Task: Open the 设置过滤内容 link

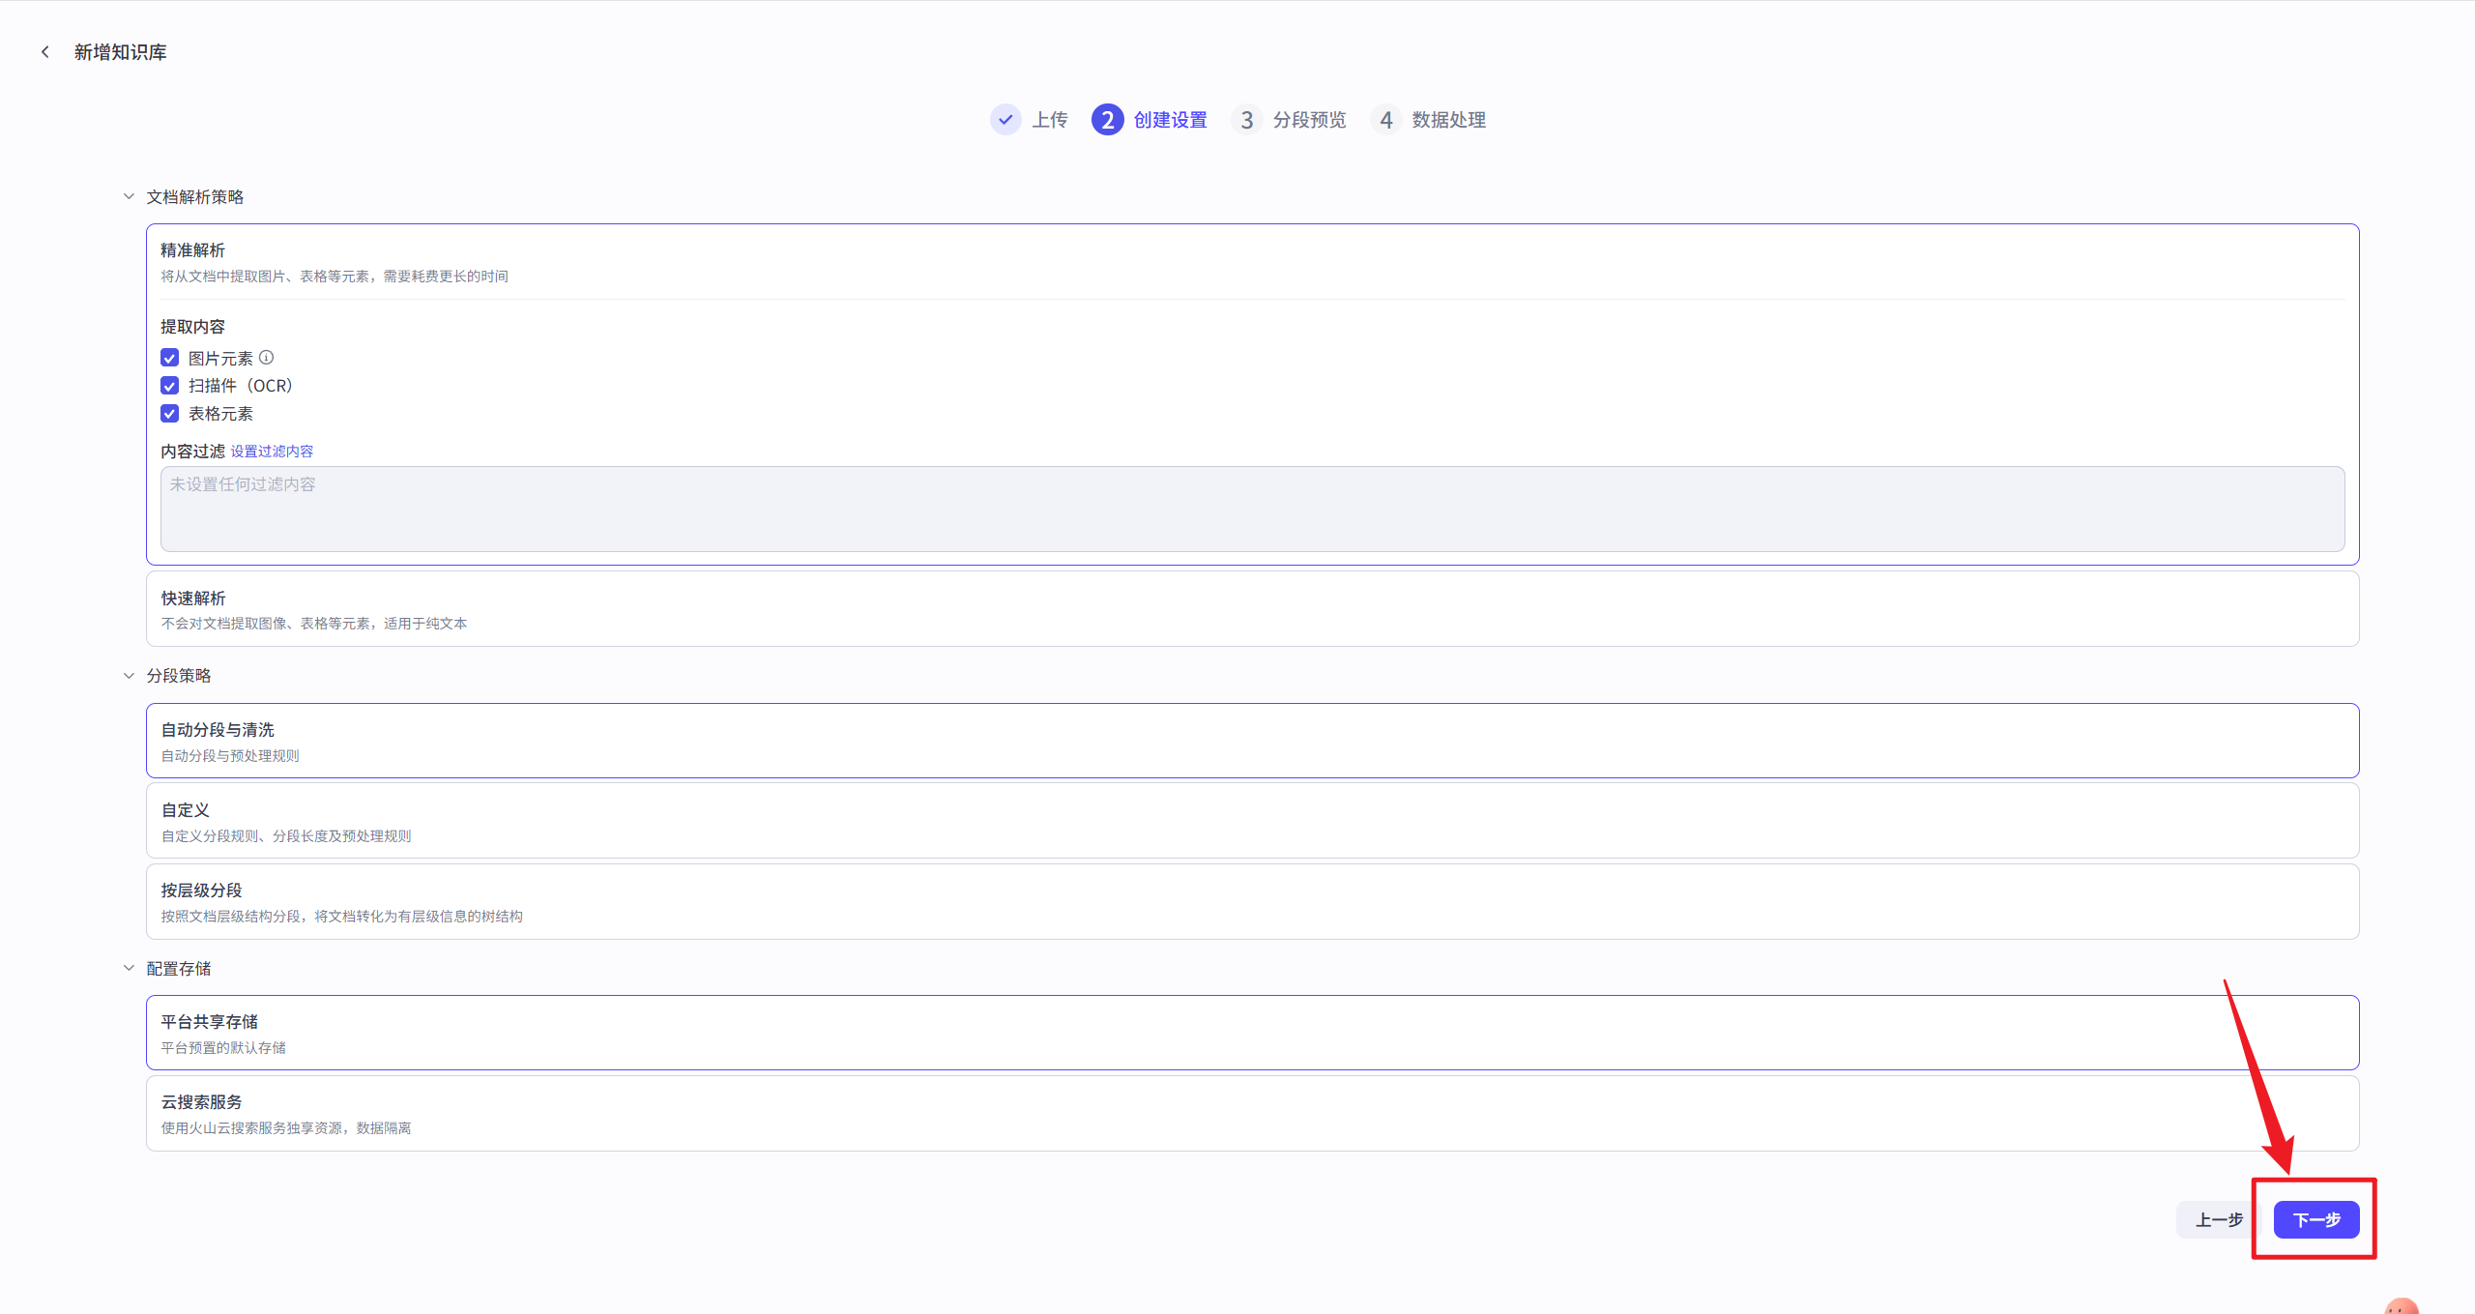Action: [272, 452]
